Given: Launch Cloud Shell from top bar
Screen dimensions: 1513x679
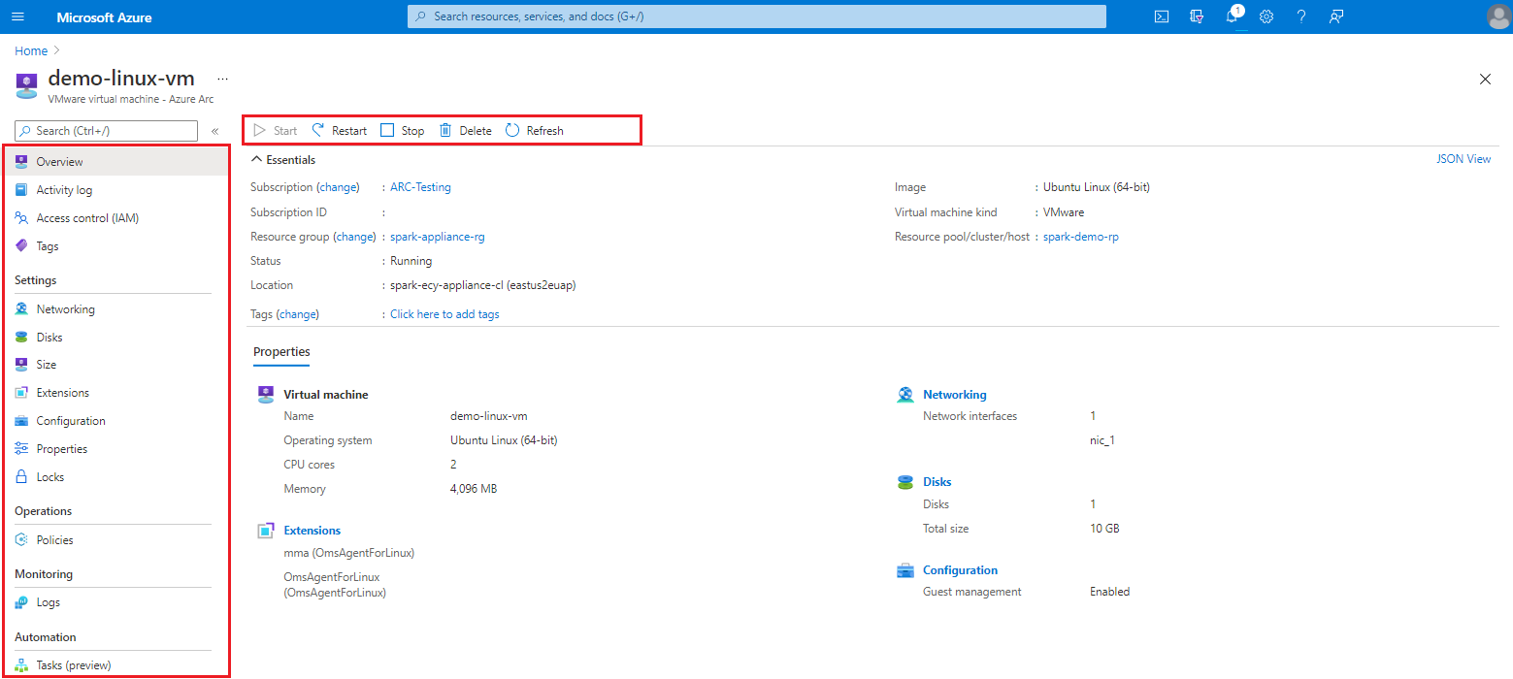Looking at the screenshot, I should [1161, 16].
